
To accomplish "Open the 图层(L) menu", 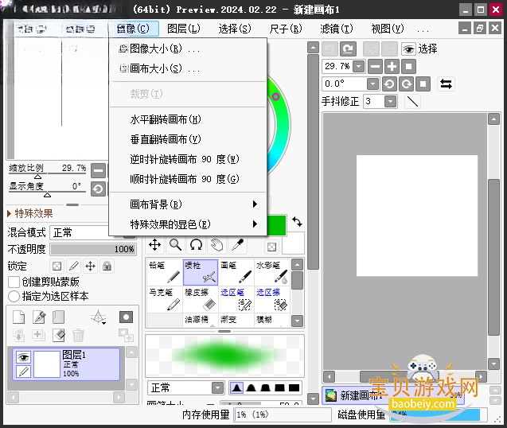I will tap(184, 29).
